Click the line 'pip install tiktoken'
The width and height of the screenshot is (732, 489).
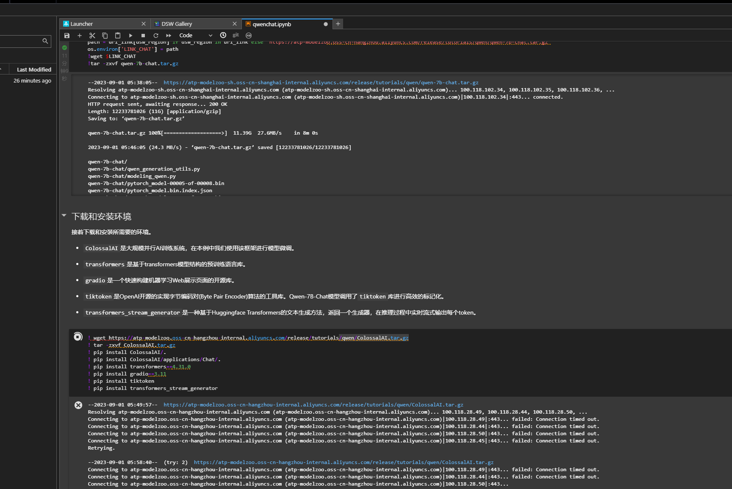click(x=121, y=381)
